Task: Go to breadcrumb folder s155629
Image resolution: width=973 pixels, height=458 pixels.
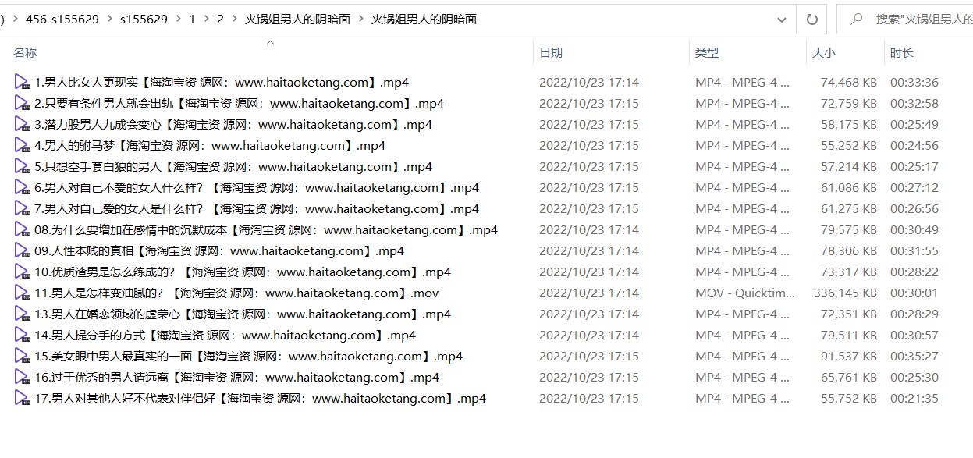Action: tap(144, 20)
